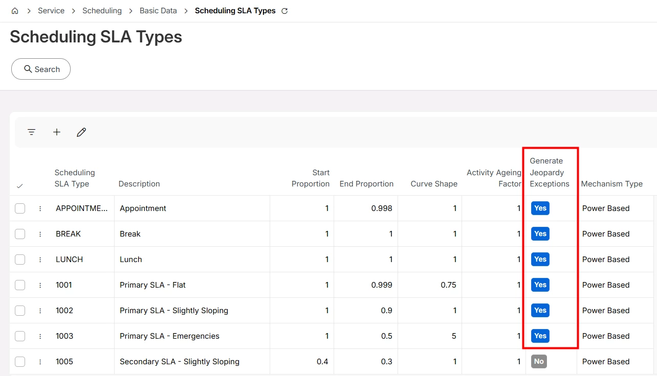Open row actions menu for APPOINTMENT row
Screen dimensions: 657x376
pyautogui.click(x=40, y=208)
